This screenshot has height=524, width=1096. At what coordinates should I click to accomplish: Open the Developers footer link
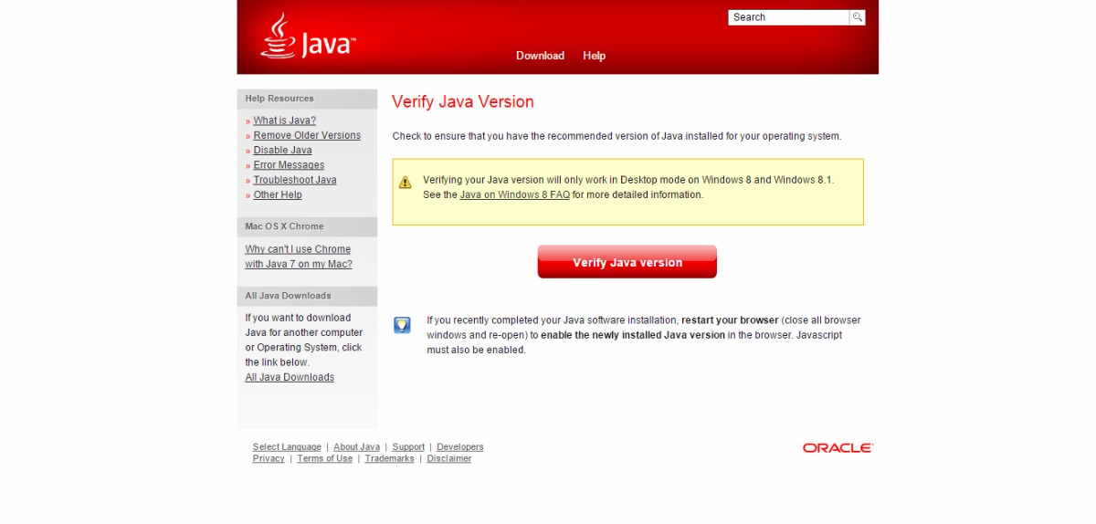pyautogui.click(x=460, y=447)
